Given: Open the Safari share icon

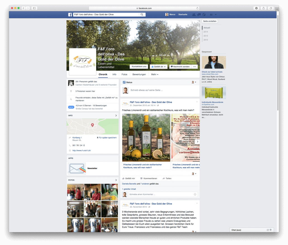Looking at the screenshot, I should coord(264,8).
